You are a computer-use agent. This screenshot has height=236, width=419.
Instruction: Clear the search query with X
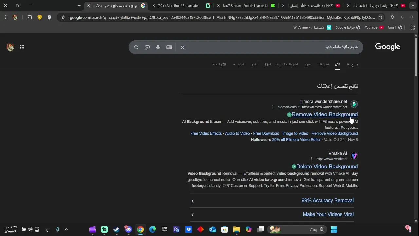pos(183,47)
